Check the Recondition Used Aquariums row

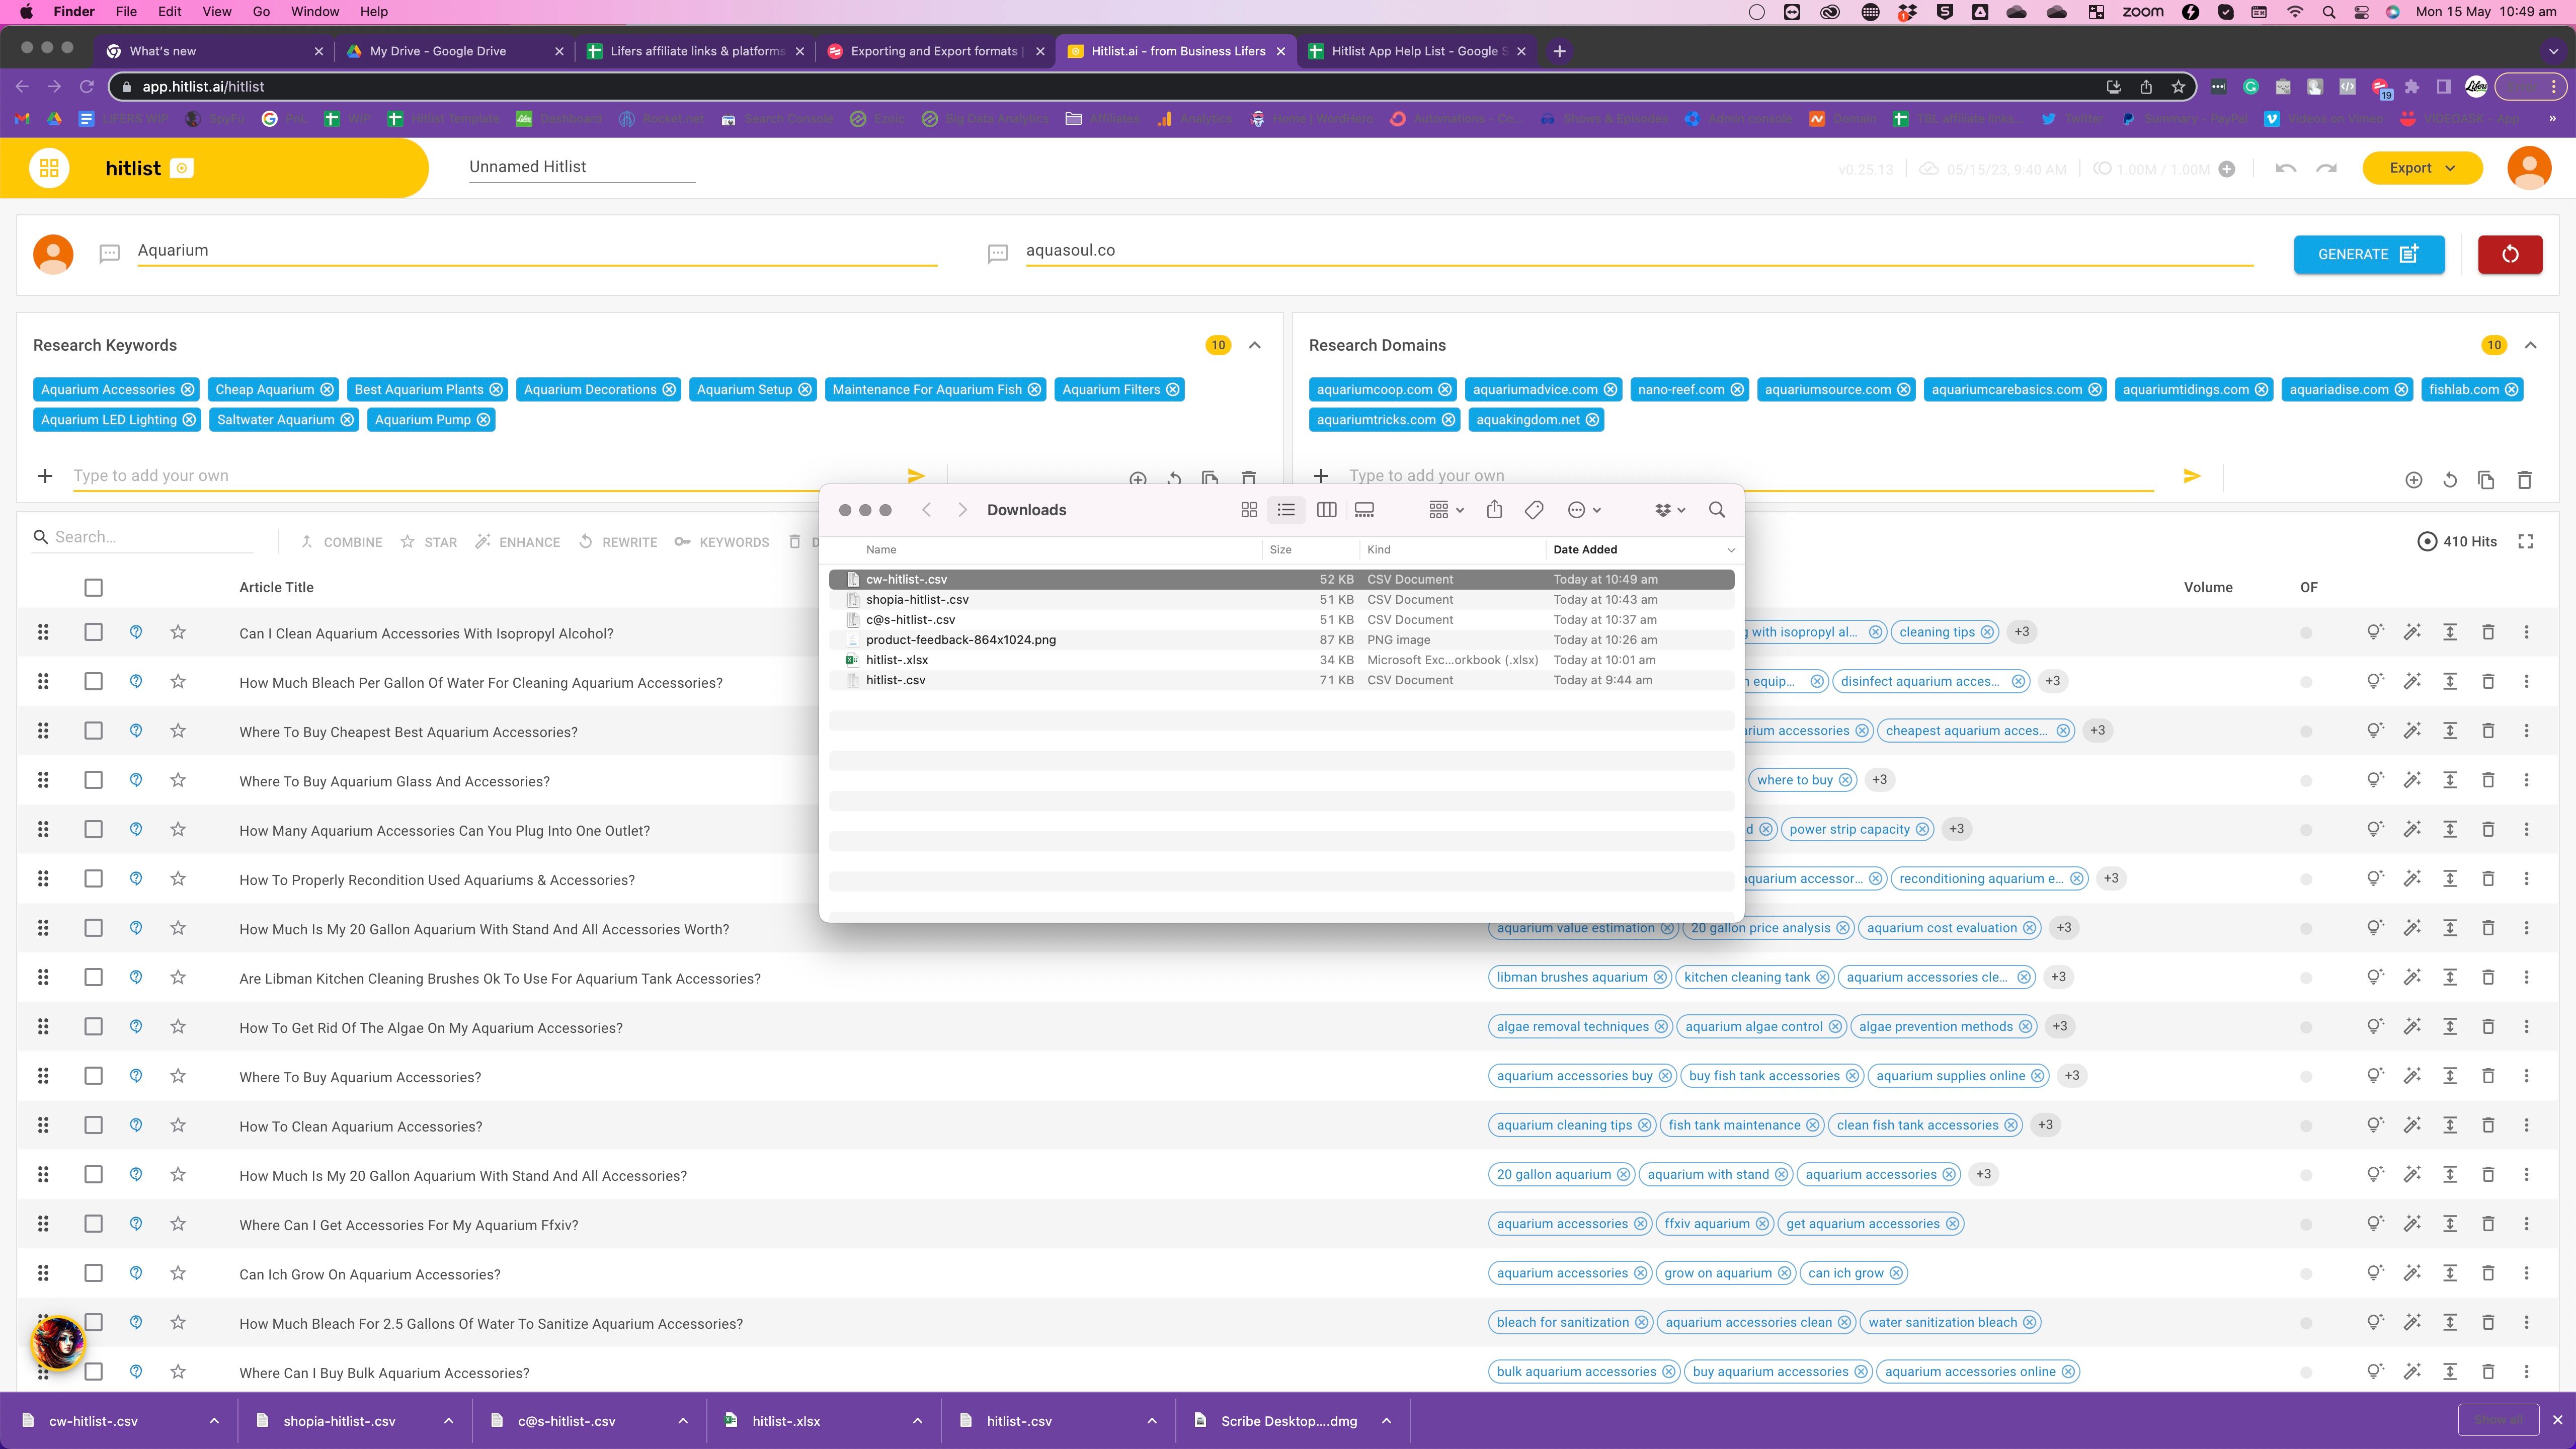(93, 878)
